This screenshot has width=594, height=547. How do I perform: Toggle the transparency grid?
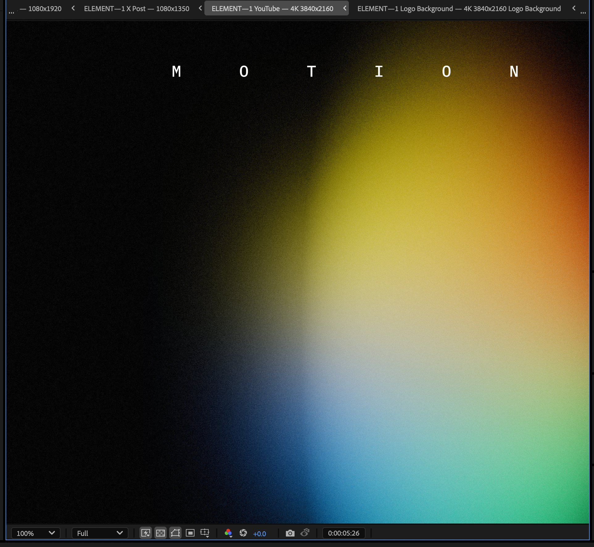[x=161, y=533]
